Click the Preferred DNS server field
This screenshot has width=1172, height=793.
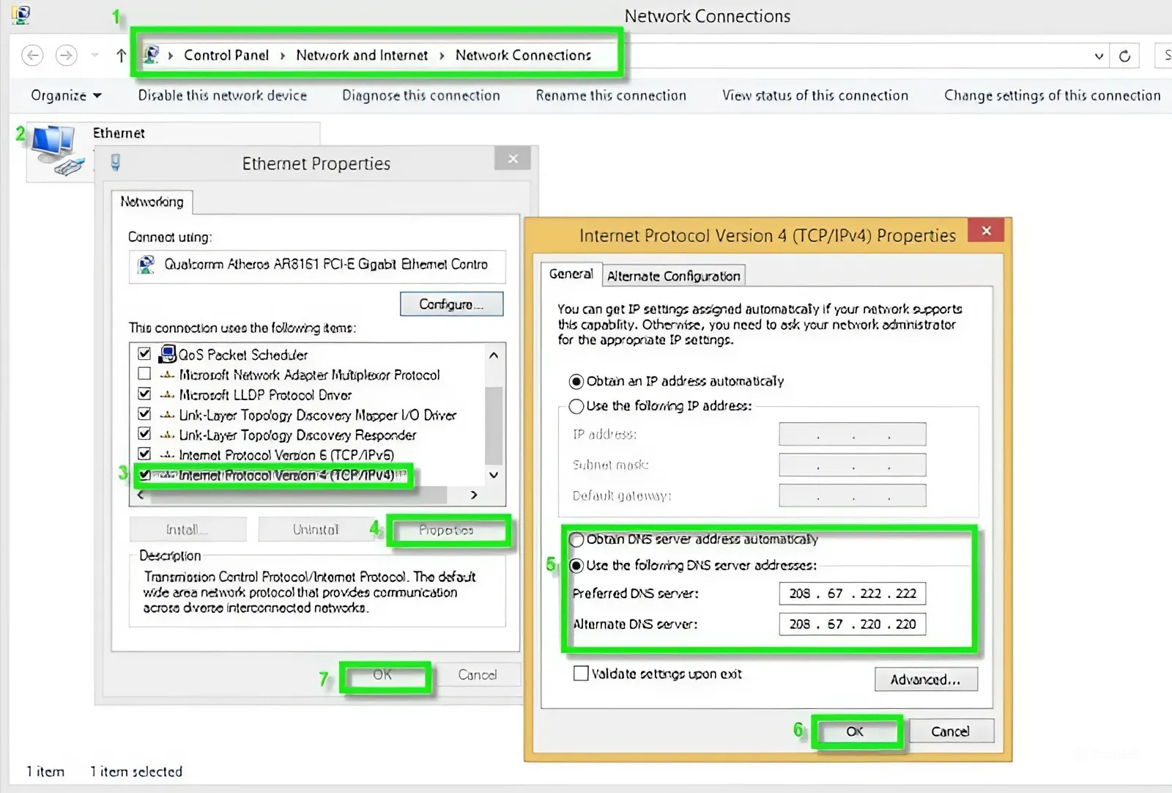852,594
